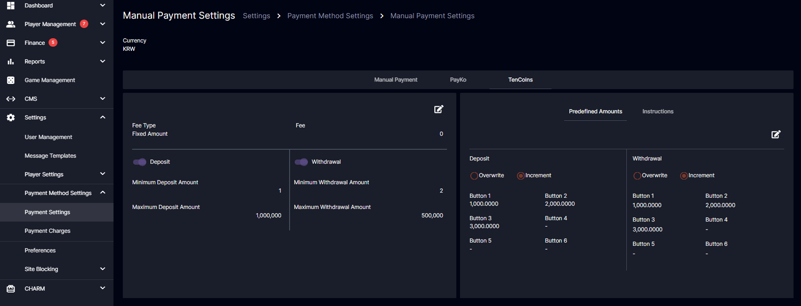
Task: Open the Instructions tab
Action: click(x=658, y=111)
